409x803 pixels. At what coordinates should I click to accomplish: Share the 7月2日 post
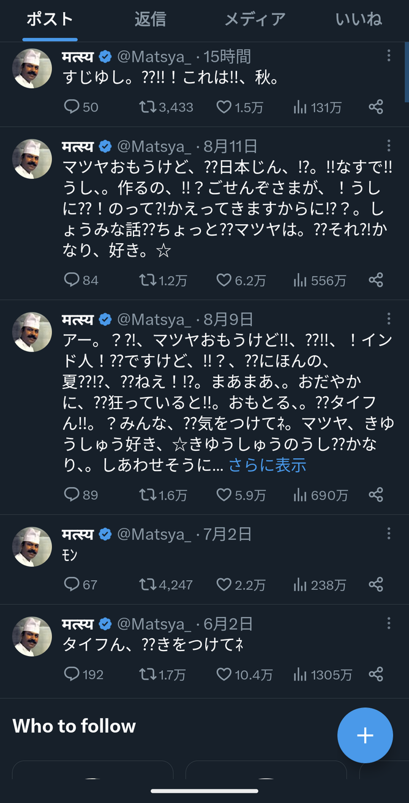376,585
